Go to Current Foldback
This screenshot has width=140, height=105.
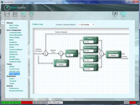(16, 50)
